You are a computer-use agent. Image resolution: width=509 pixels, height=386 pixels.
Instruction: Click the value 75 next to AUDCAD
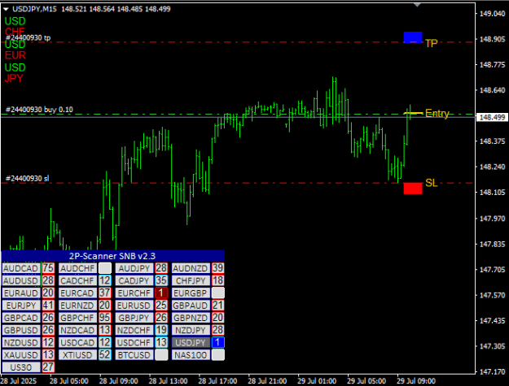[48, 268]
